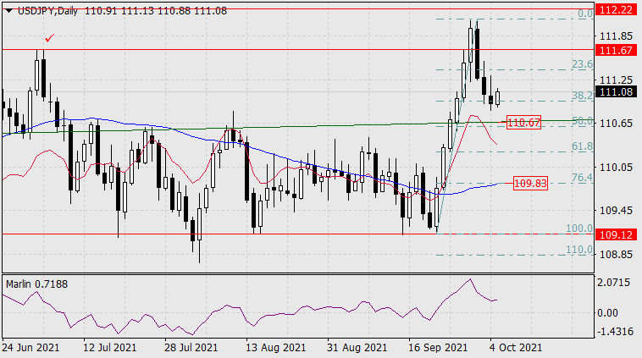Click the 31 Aug 2021 date label
Screen dimensions: 642x358
(x=357, y=348)
